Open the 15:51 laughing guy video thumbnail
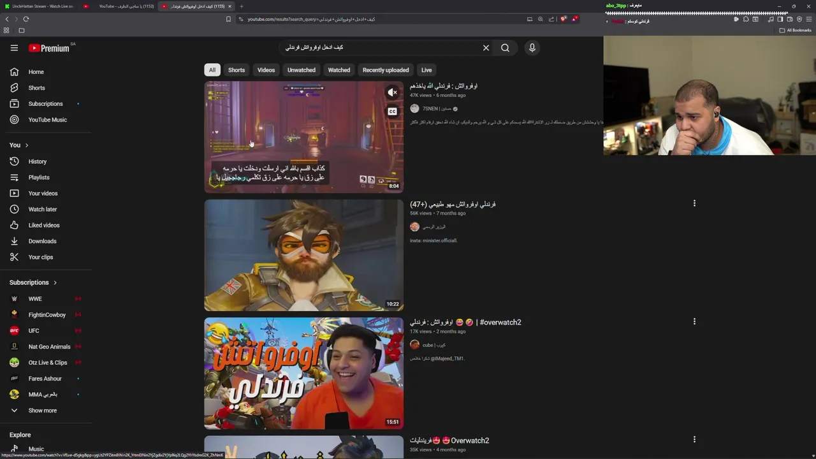 (x=303, y=374)
